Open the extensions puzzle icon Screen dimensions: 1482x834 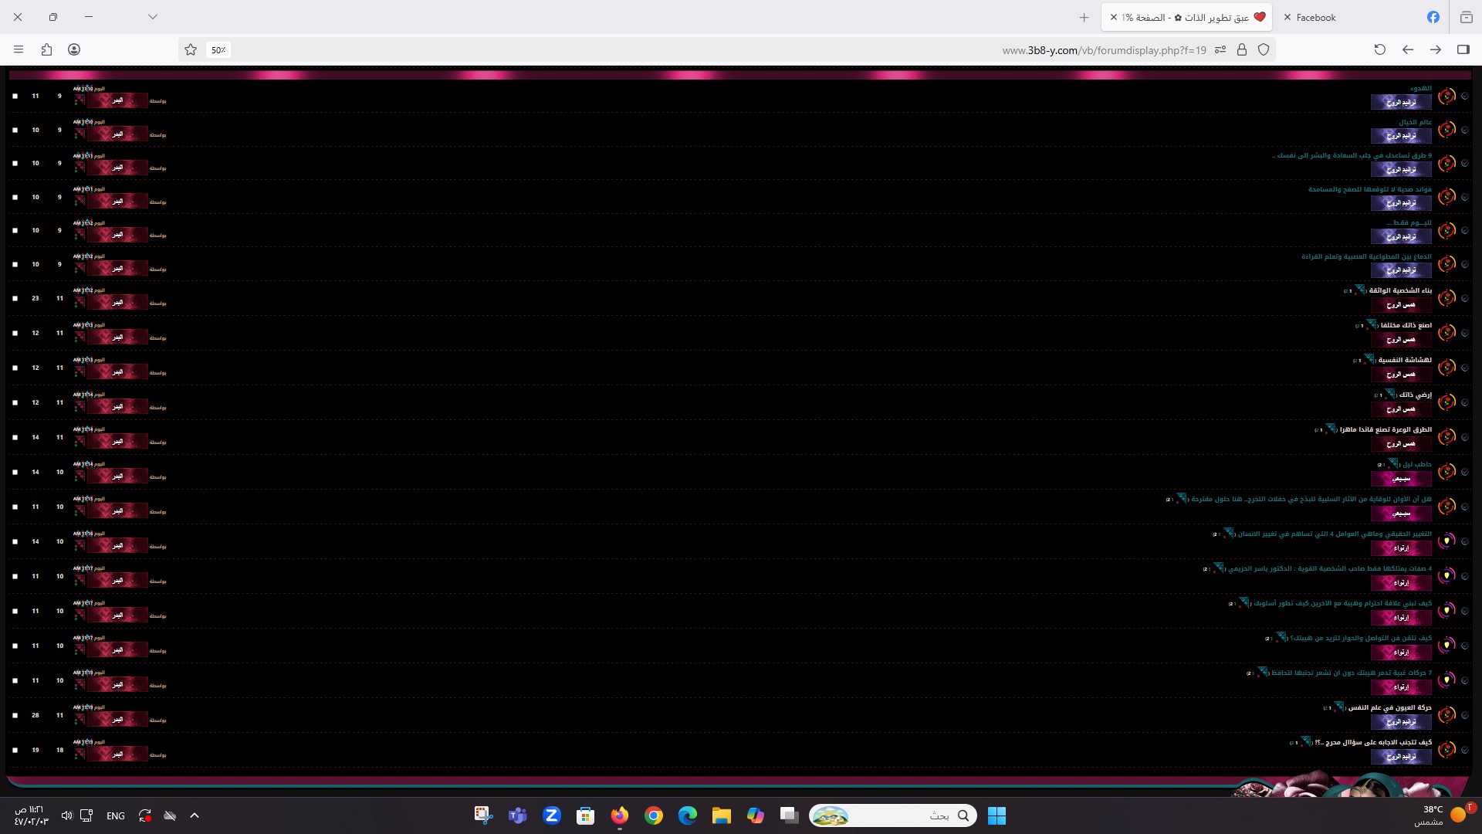point(46,49)
